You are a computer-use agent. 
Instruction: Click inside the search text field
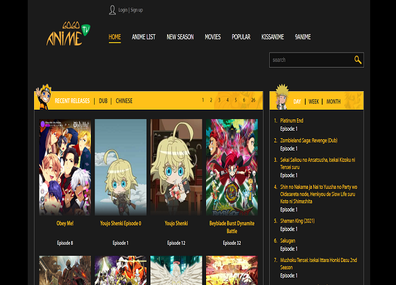[311, 60]
